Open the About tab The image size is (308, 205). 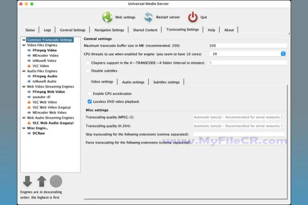[229, 30]
